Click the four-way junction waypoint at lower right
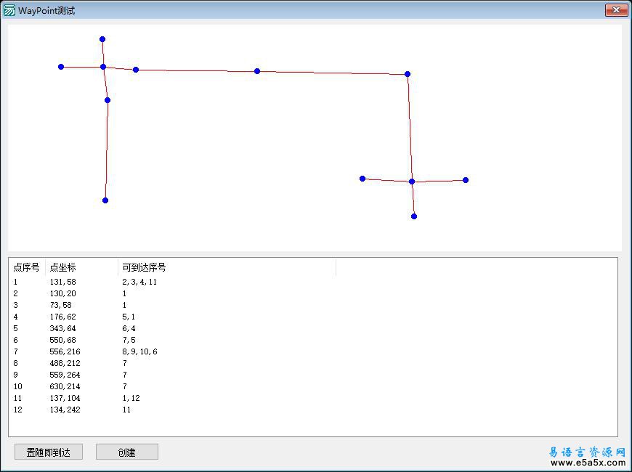 click(x=412, y=182)
